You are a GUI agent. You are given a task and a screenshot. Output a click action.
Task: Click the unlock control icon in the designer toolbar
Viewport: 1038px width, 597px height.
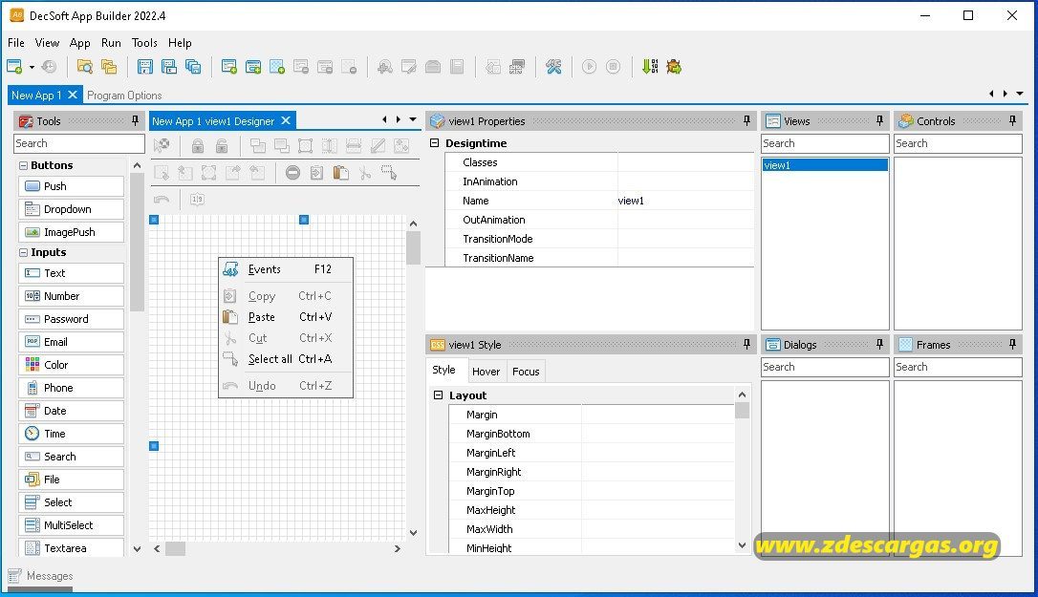click(x=222, y=145)
